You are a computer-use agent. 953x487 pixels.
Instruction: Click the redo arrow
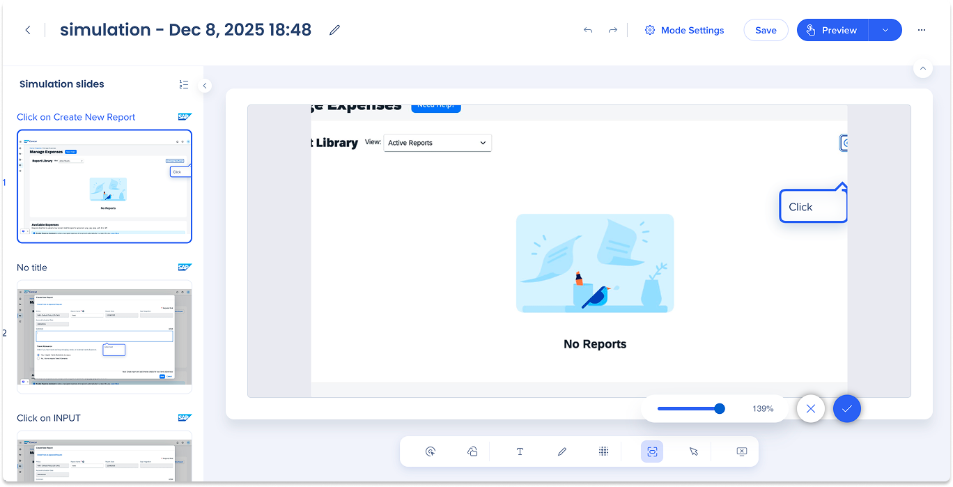[x=612, y=30]
